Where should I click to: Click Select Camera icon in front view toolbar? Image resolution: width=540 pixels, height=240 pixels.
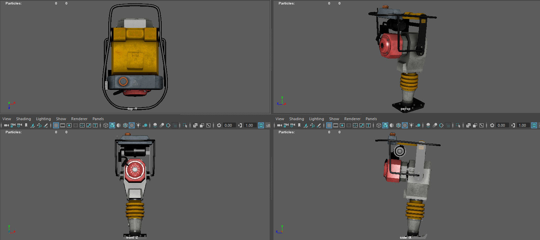pyautogui.click(x=7, y=125)
